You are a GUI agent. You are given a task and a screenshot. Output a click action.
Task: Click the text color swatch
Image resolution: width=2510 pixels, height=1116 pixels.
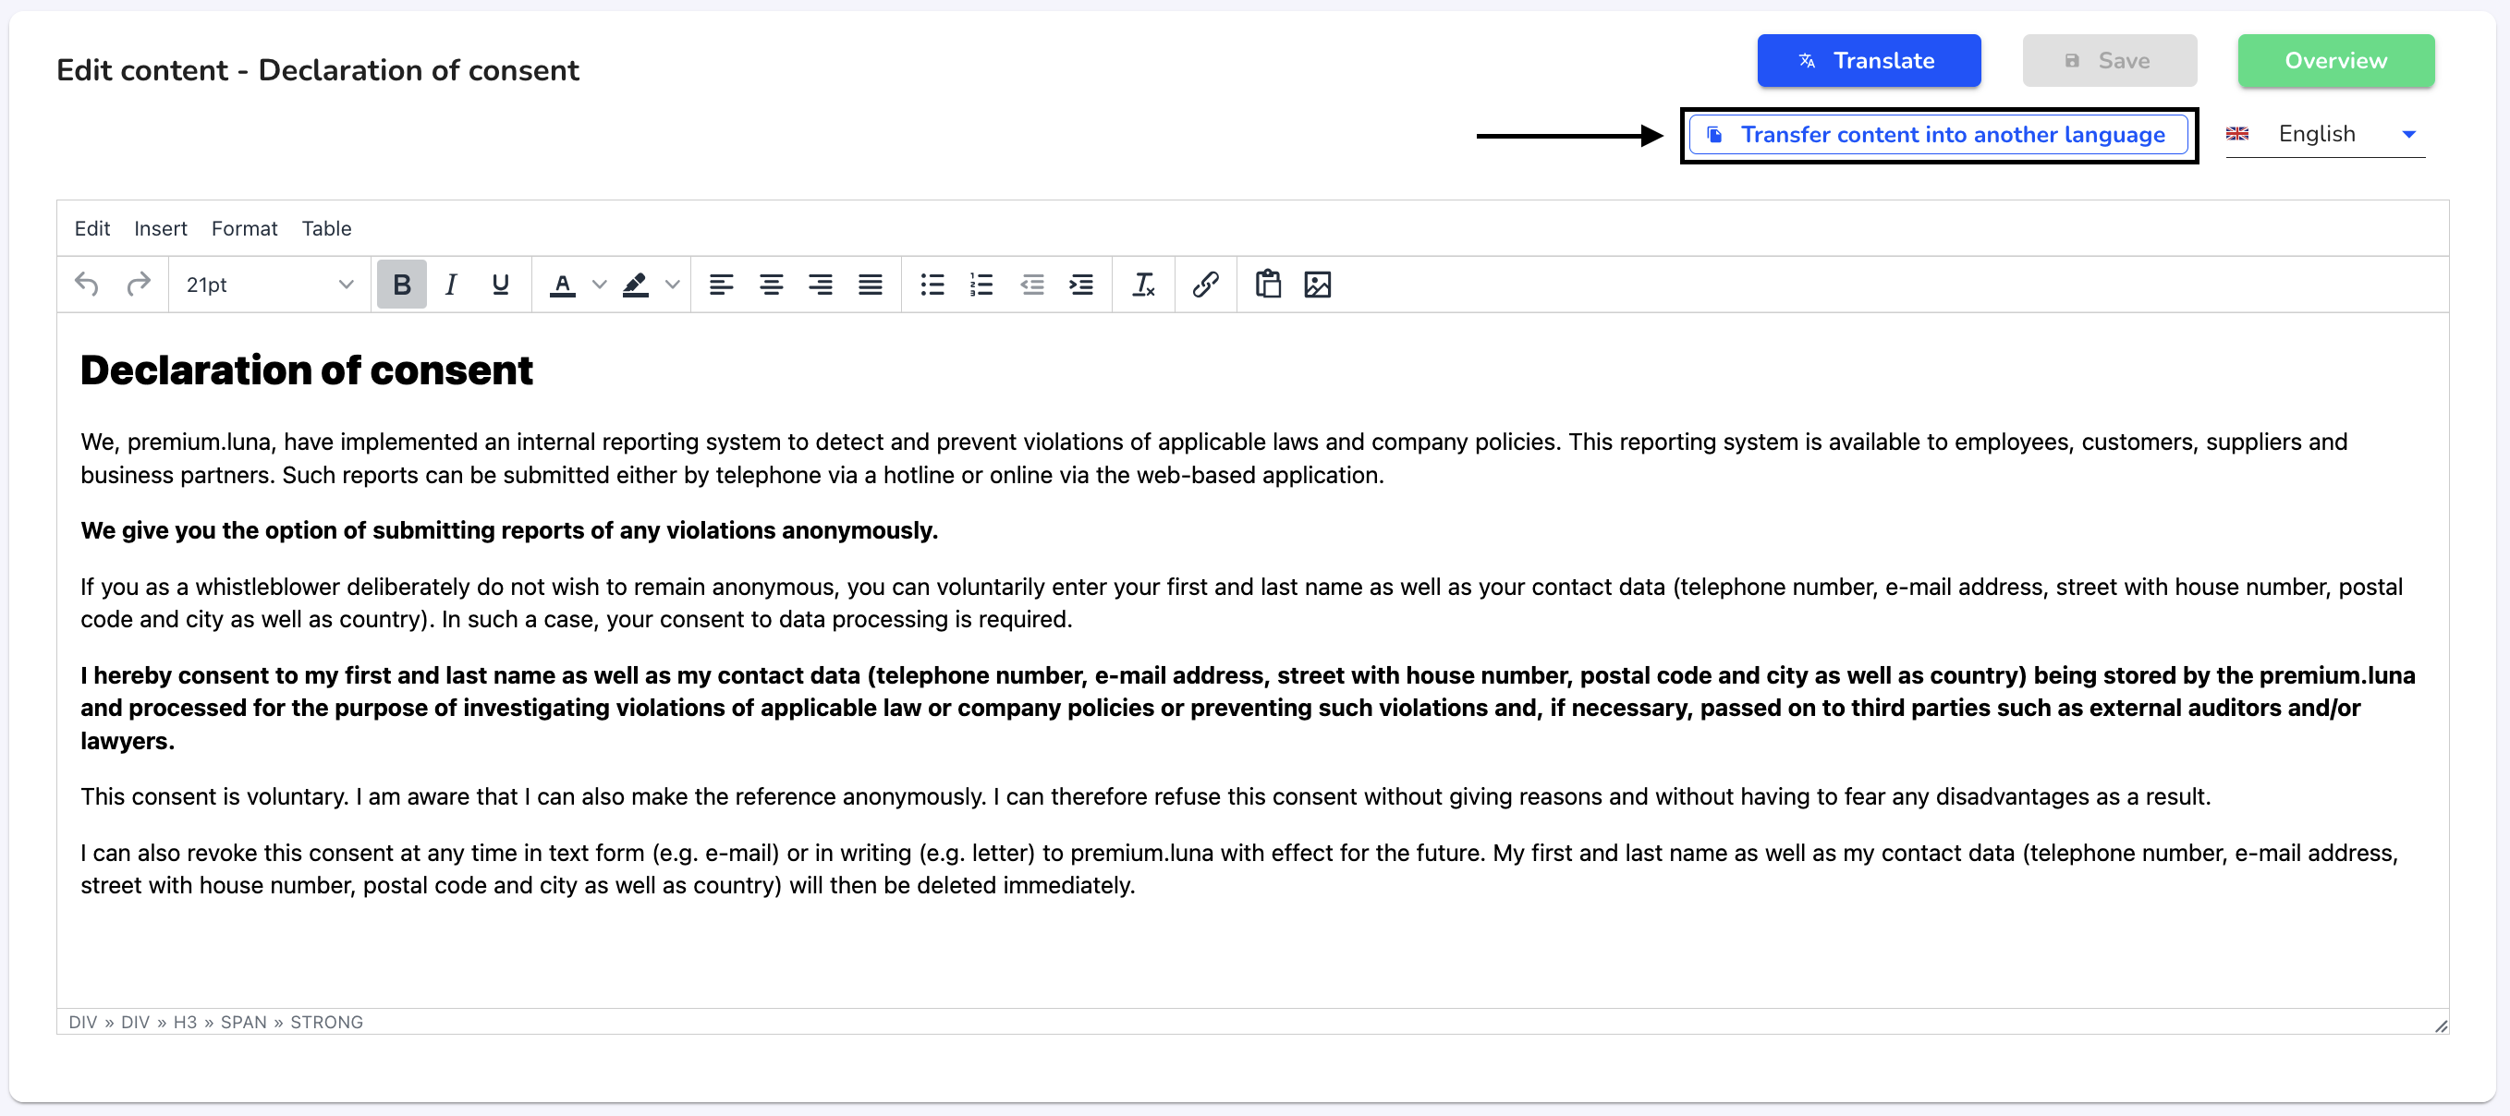click(x=562, y=285)
